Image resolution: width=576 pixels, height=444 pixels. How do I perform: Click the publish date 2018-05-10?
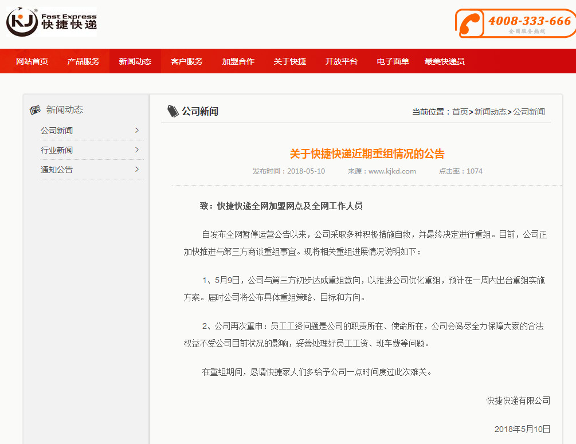[306, 171]
